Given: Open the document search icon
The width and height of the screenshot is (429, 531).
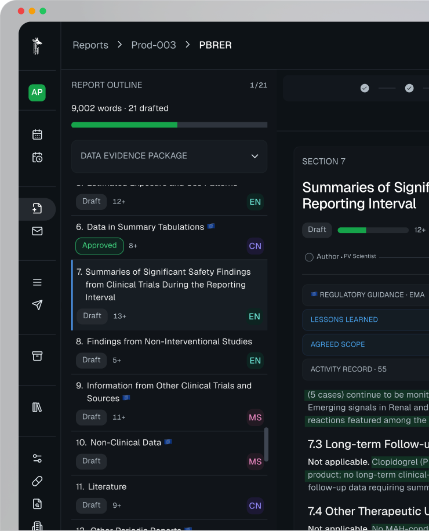Looking at the screenshot, I should [x=37, y=504].
